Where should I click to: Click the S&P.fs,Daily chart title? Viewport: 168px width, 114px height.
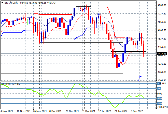(x=11, y=3)
